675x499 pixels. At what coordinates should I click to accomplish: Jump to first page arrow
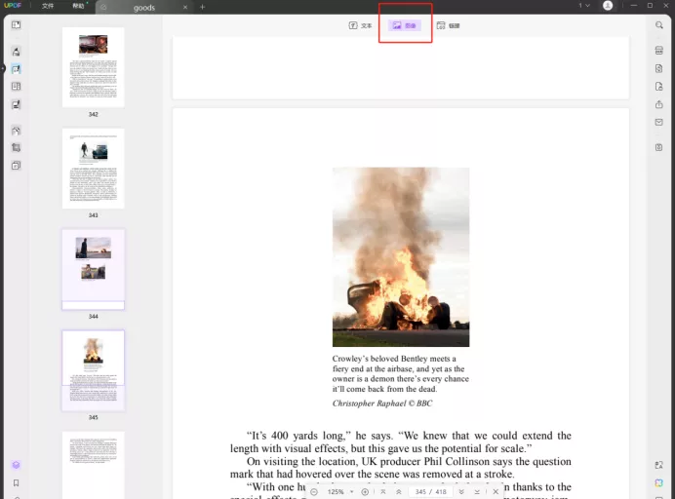[x=383, y=492]
